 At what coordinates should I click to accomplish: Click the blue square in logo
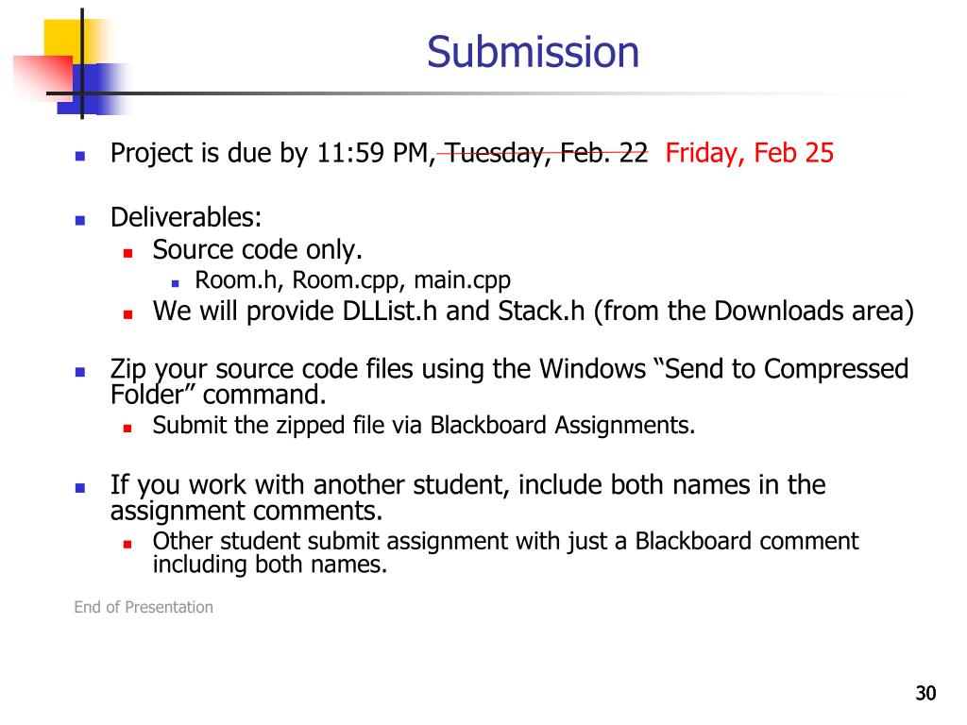pyautogui.click(x=93, y=90)
